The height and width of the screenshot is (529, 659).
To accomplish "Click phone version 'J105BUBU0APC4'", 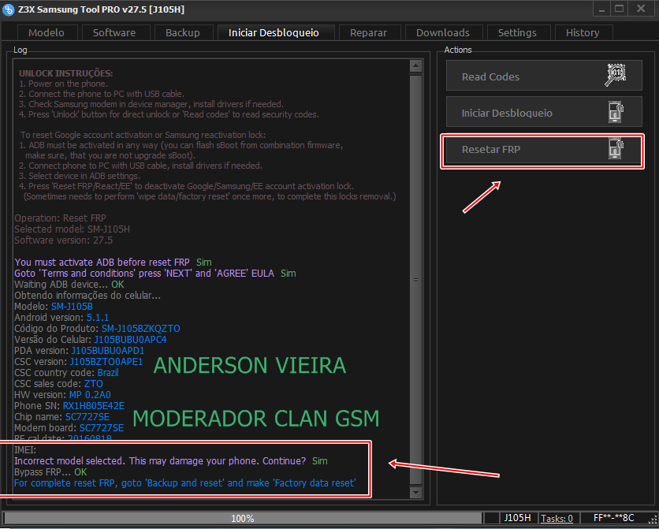I will tap(130, 340).
